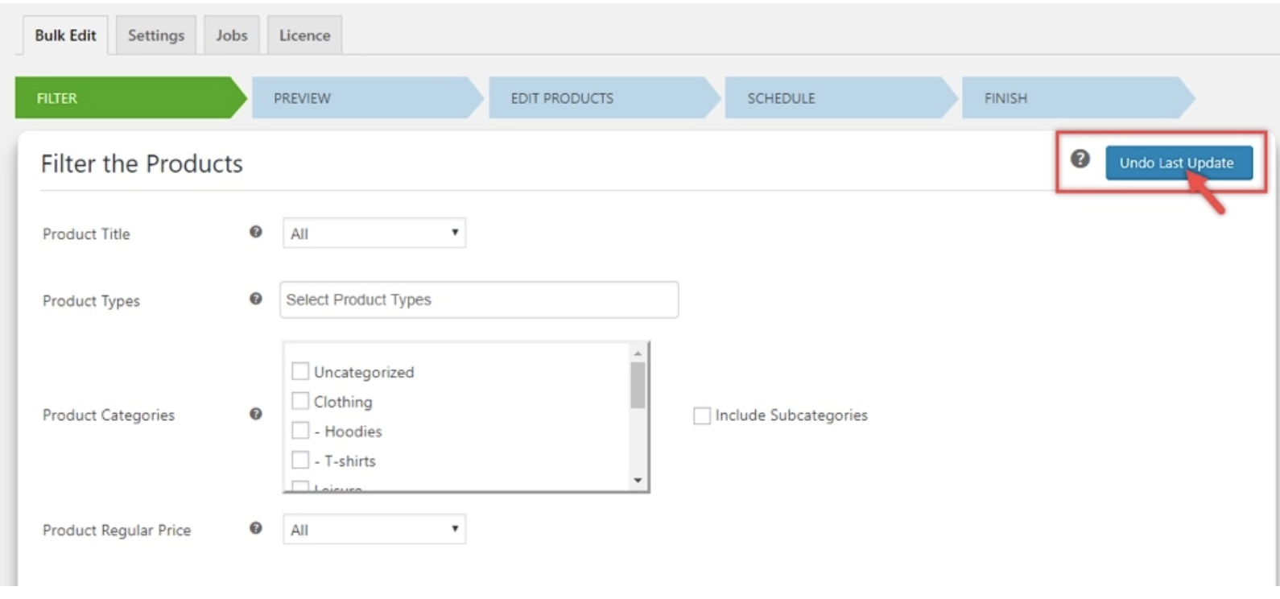Screen dimensions: 1280x599
Task: Click the Product Types help icon
Action: 256,299
